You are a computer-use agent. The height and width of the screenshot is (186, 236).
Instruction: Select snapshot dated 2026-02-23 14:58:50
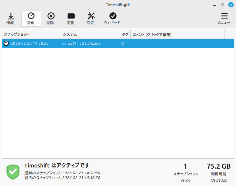click(x=29, y=43)
